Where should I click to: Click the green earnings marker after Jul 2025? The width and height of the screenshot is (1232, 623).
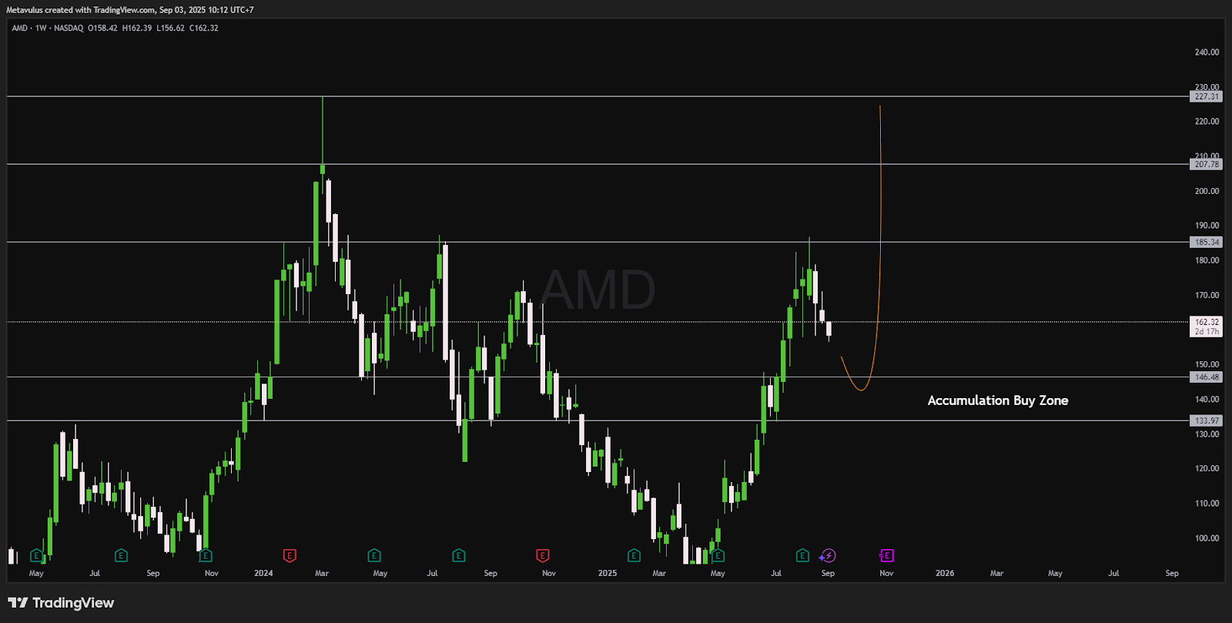802,555
